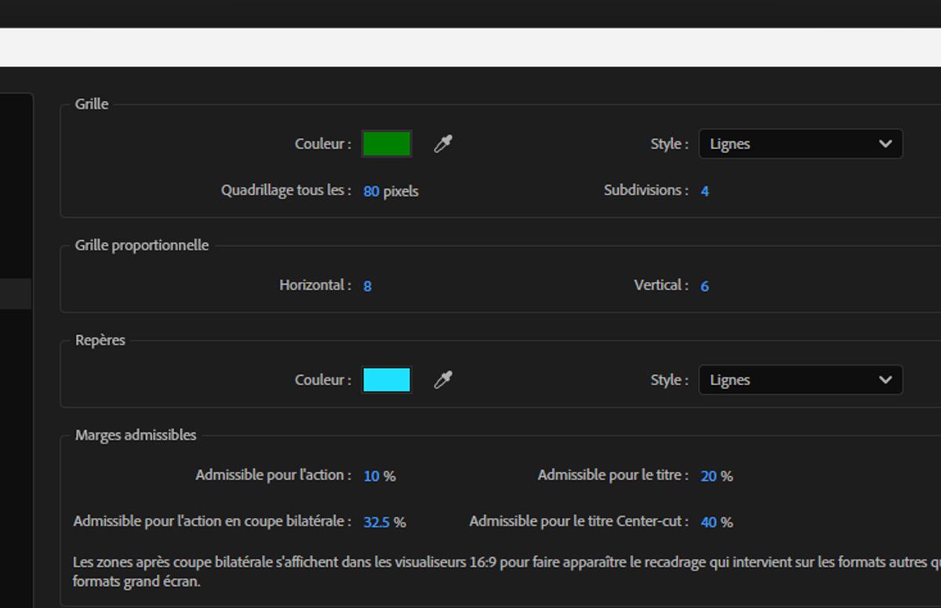941x608 pixels.
Task: Click the Quadrillage tous les label
Action: click(286, 191)
